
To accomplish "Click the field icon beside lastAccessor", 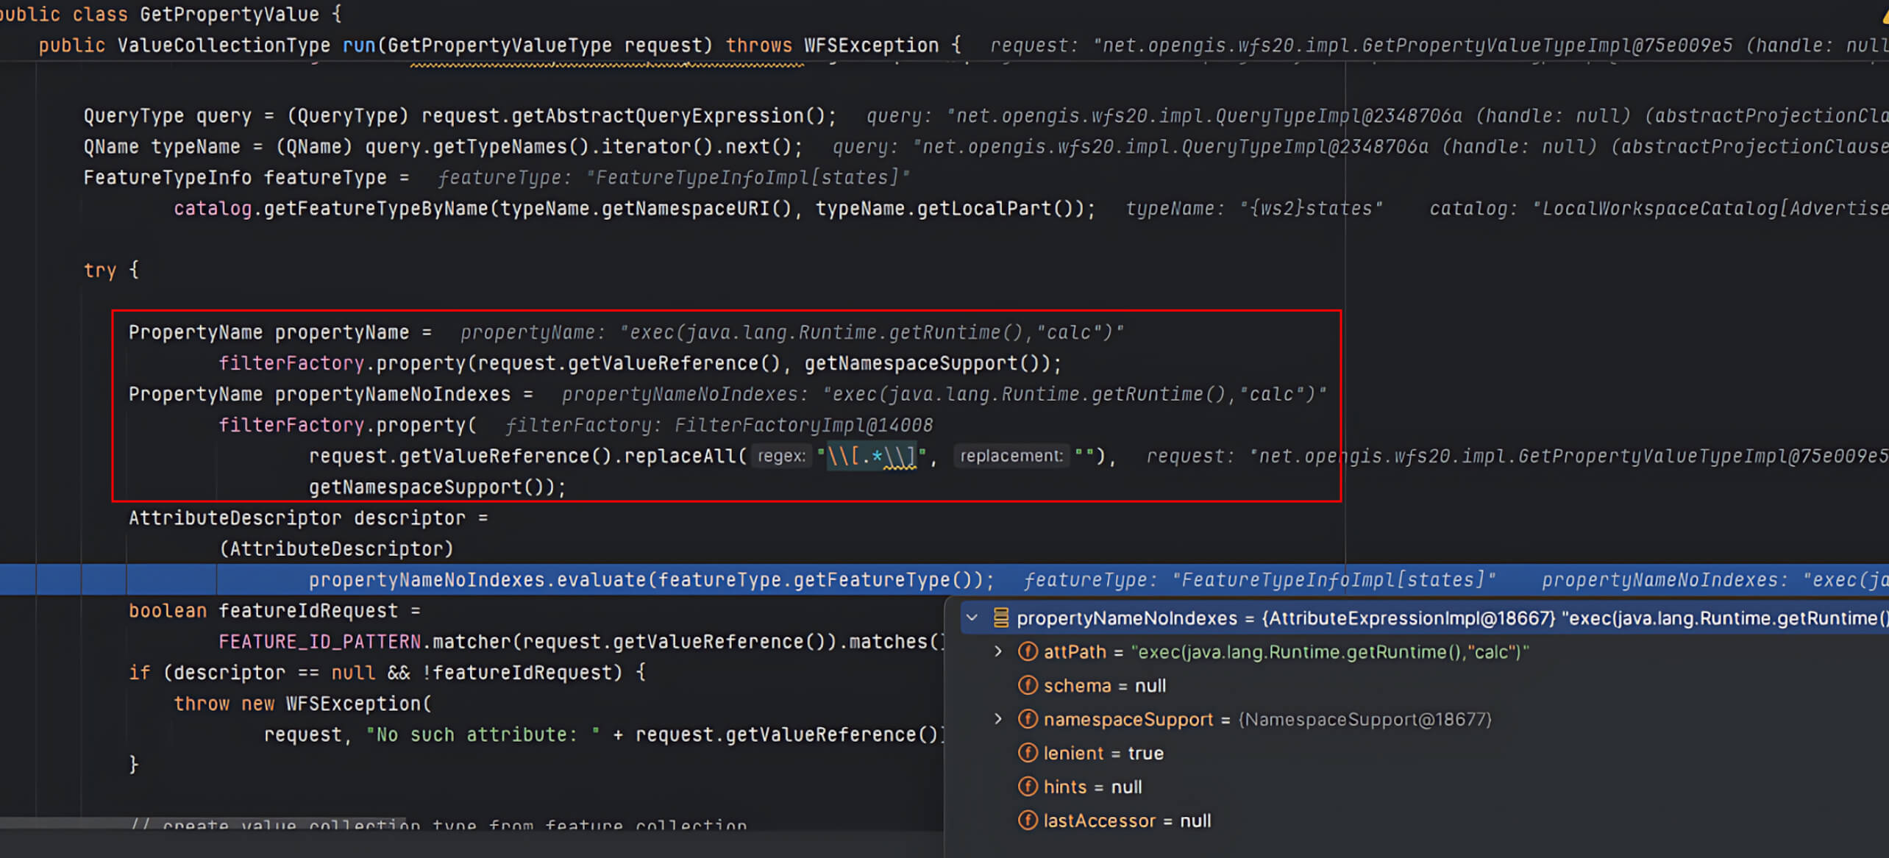I will pos(1028,821).
